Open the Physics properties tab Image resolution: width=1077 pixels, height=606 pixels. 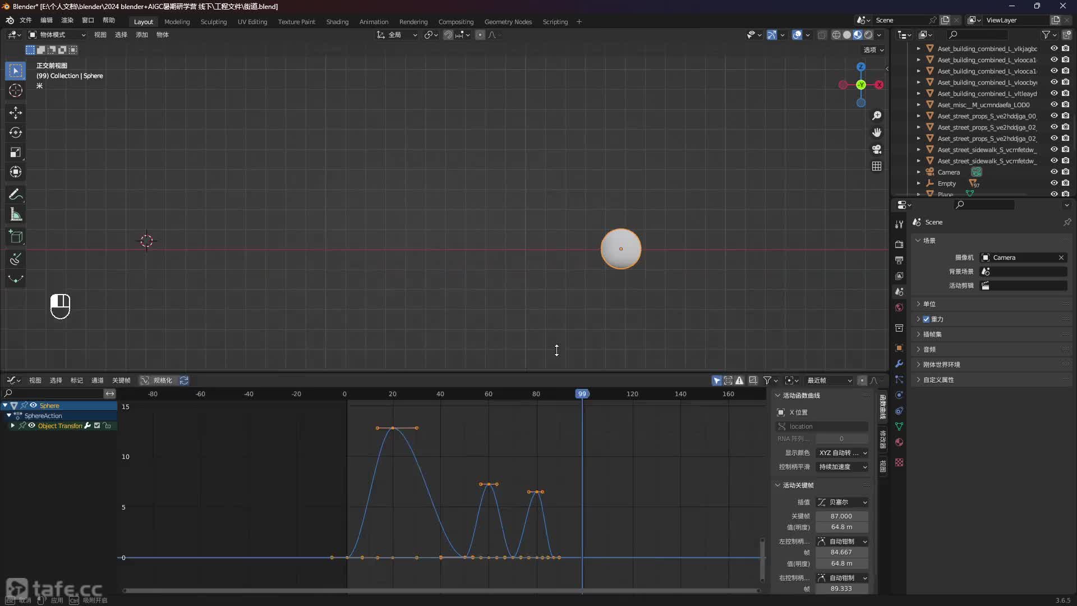coord(899,395)
